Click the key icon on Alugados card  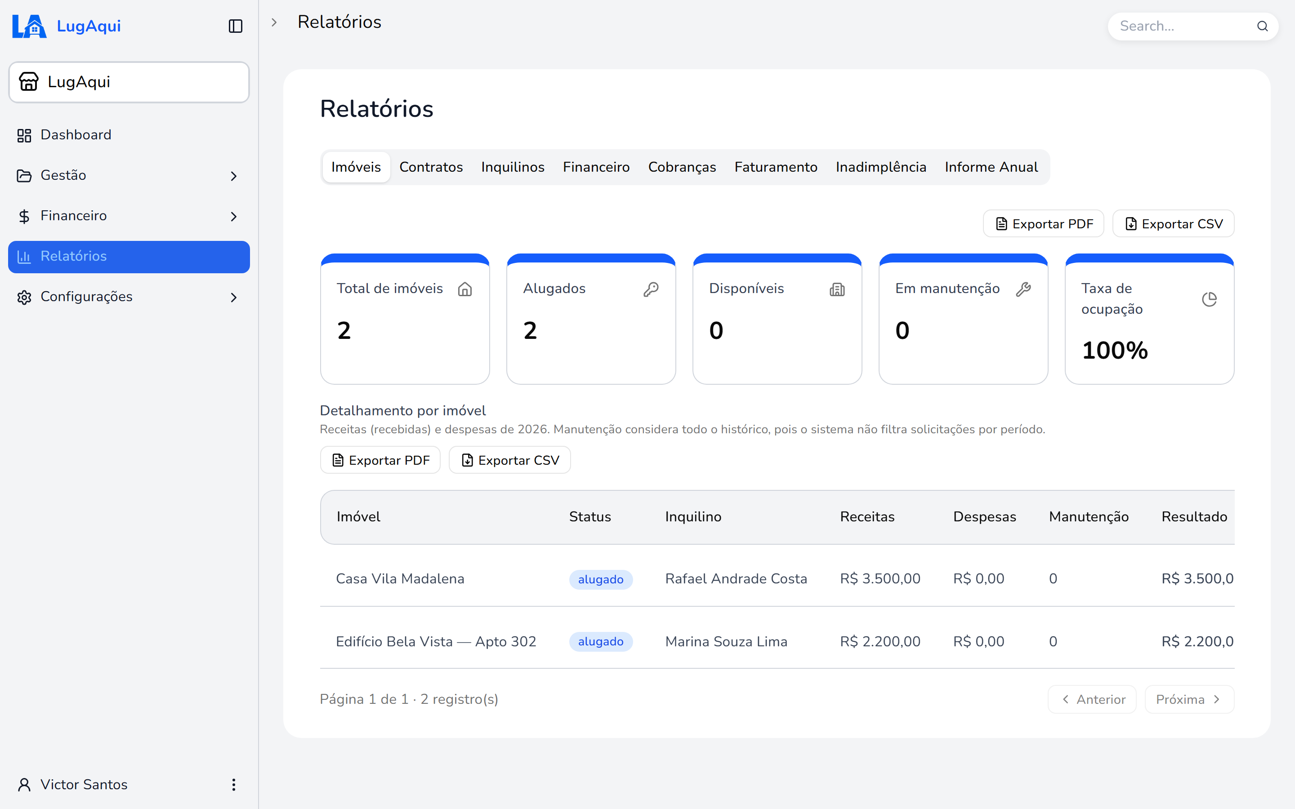(651, 289)
